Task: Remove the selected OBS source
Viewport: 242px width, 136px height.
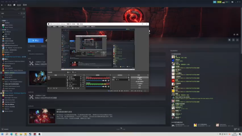Action: 70,88
